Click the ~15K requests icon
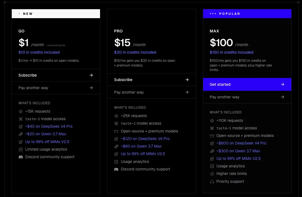The image size is (302, 197). pyautogui.click(x=21, y=111)
